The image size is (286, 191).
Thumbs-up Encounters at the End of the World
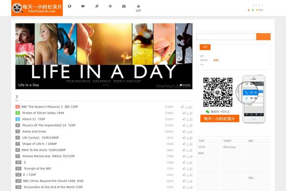pyautogui.click(x=184, y=187)
